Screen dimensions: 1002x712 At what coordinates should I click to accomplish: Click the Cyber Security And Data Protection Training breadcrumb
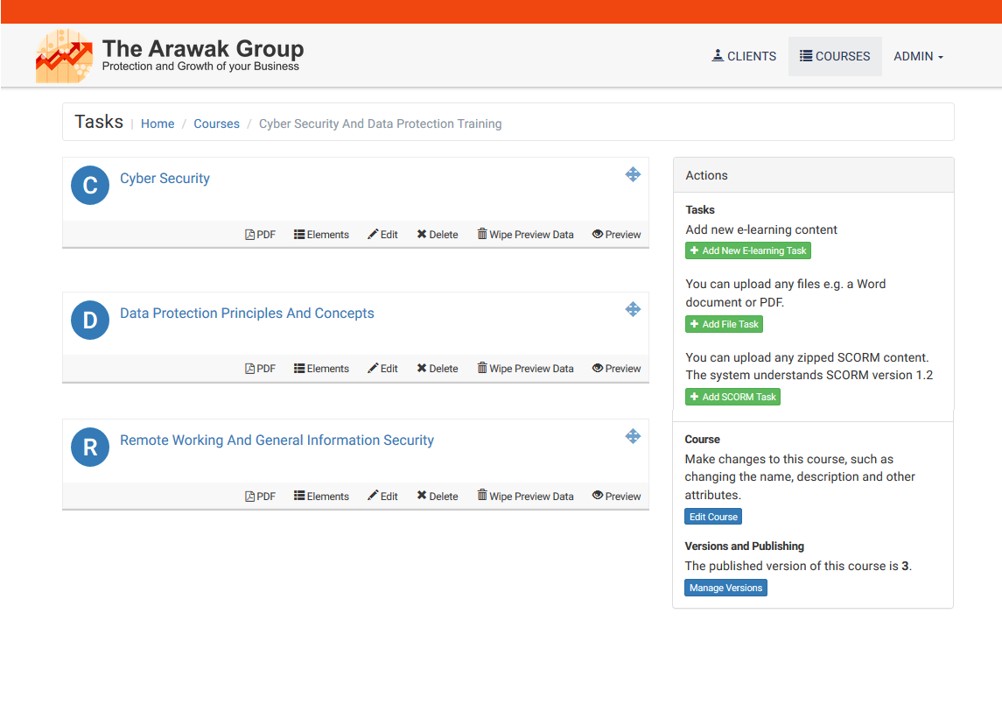point(380,123)
